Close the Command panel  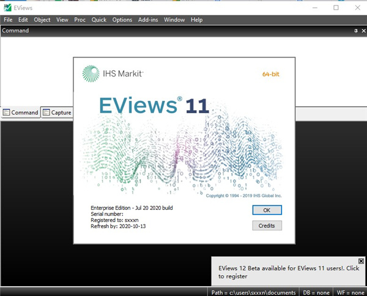(363, 31)
